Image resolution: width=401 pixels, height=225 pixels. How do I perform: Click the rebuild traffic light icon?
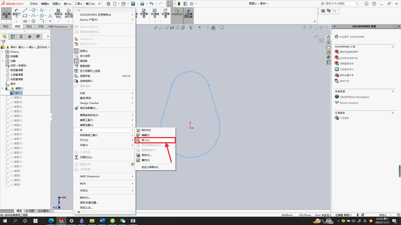click(179, 4)
